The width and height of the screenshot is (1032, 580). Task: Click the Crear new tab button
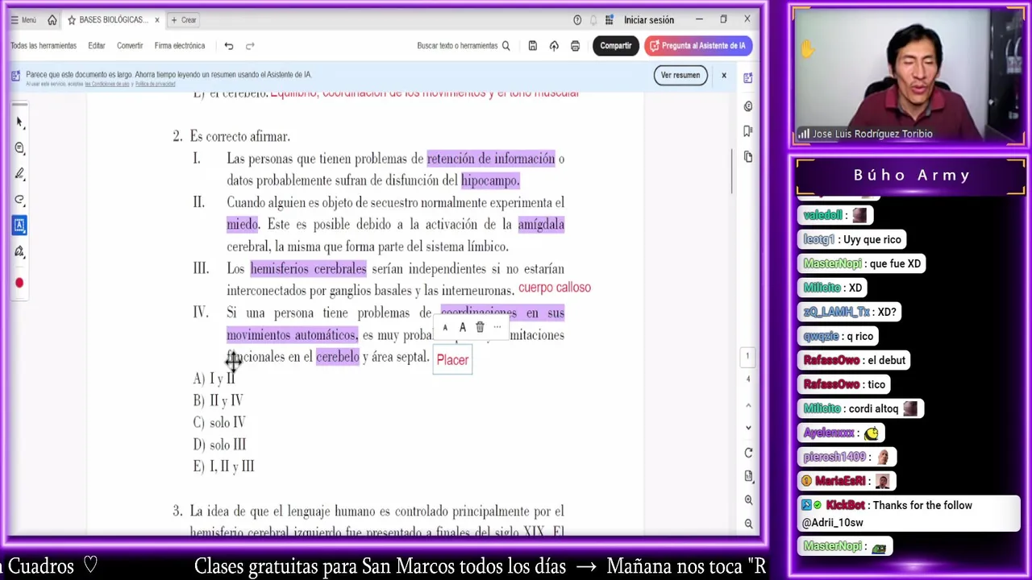(x=184, y=20)
